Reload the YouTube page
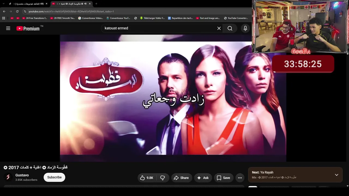This screenshot has width=349, height=196. [17, 11]
